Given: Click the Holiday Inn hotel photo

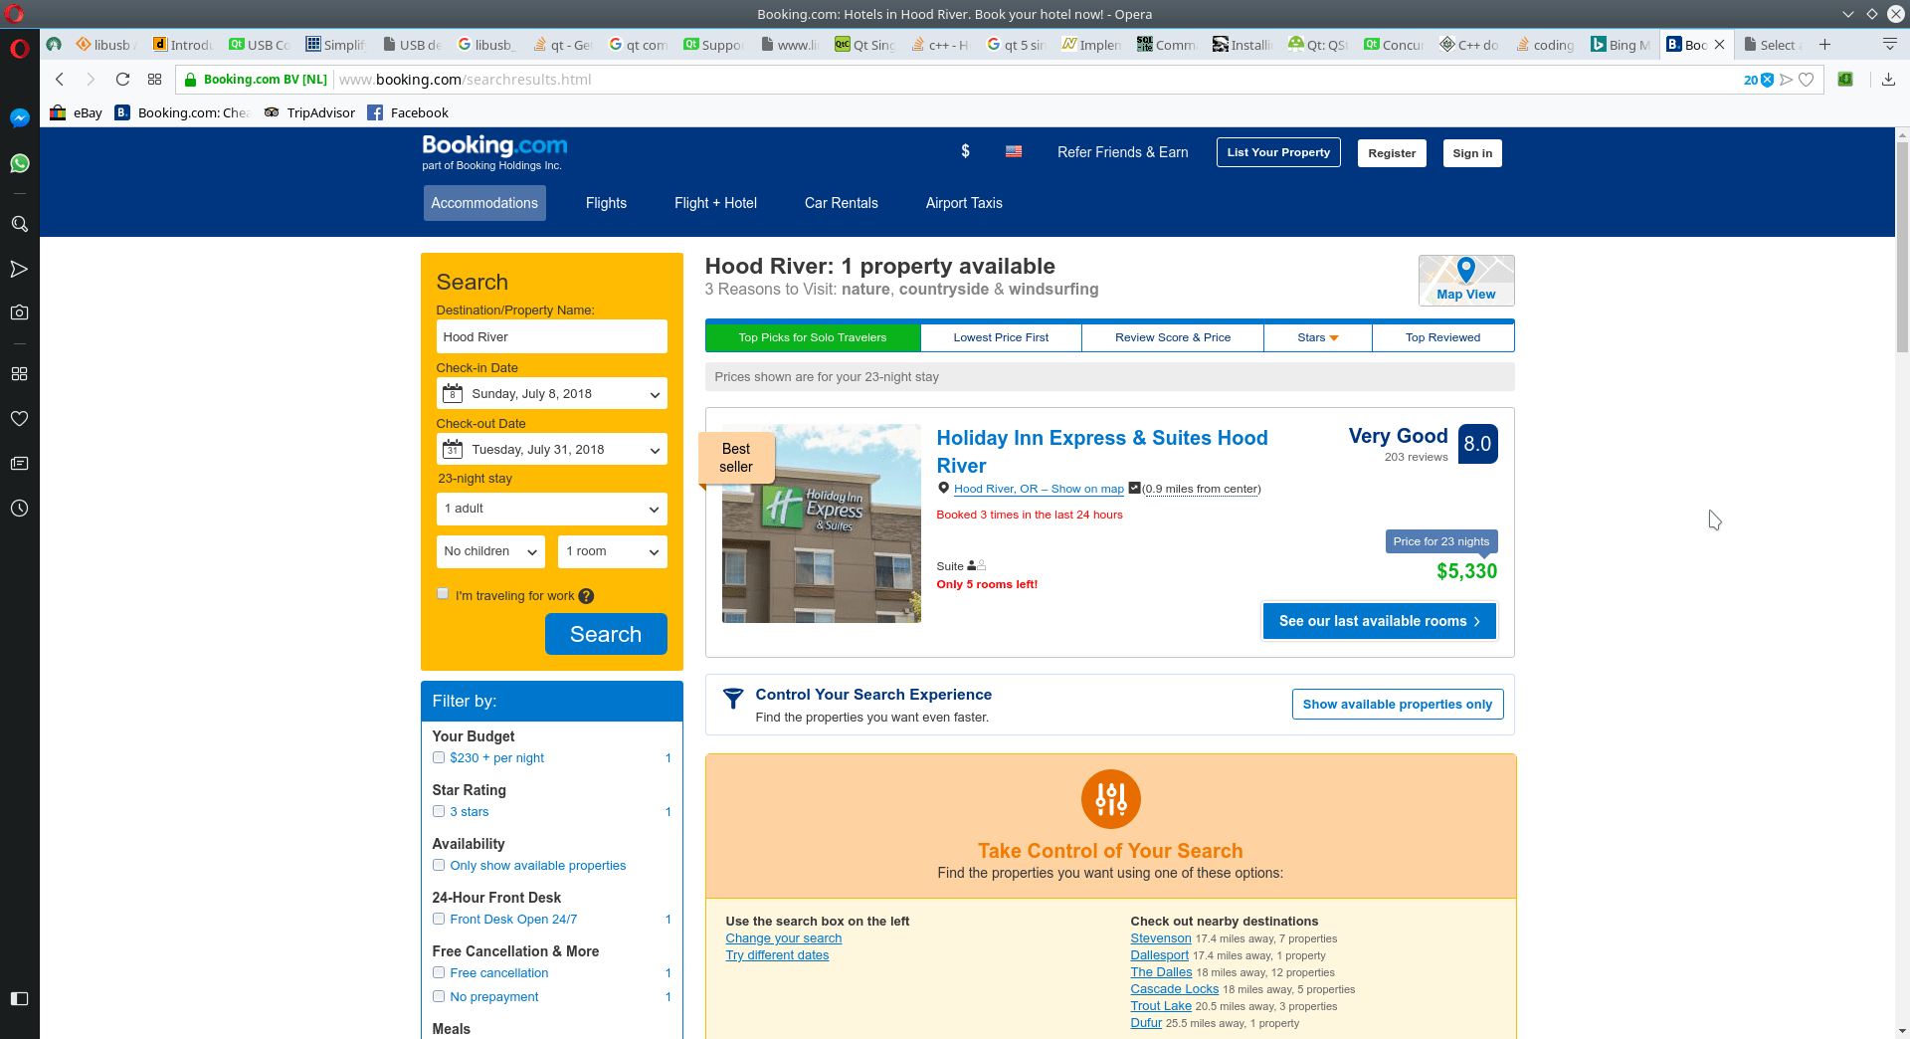Looking at the screenshot, I should [x=821, y=523].
